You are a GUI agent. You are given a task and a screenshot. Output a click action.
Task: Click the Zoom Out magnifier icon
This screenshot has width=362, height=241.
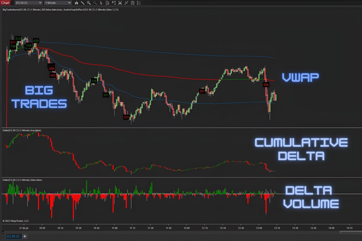coord(95,3)
